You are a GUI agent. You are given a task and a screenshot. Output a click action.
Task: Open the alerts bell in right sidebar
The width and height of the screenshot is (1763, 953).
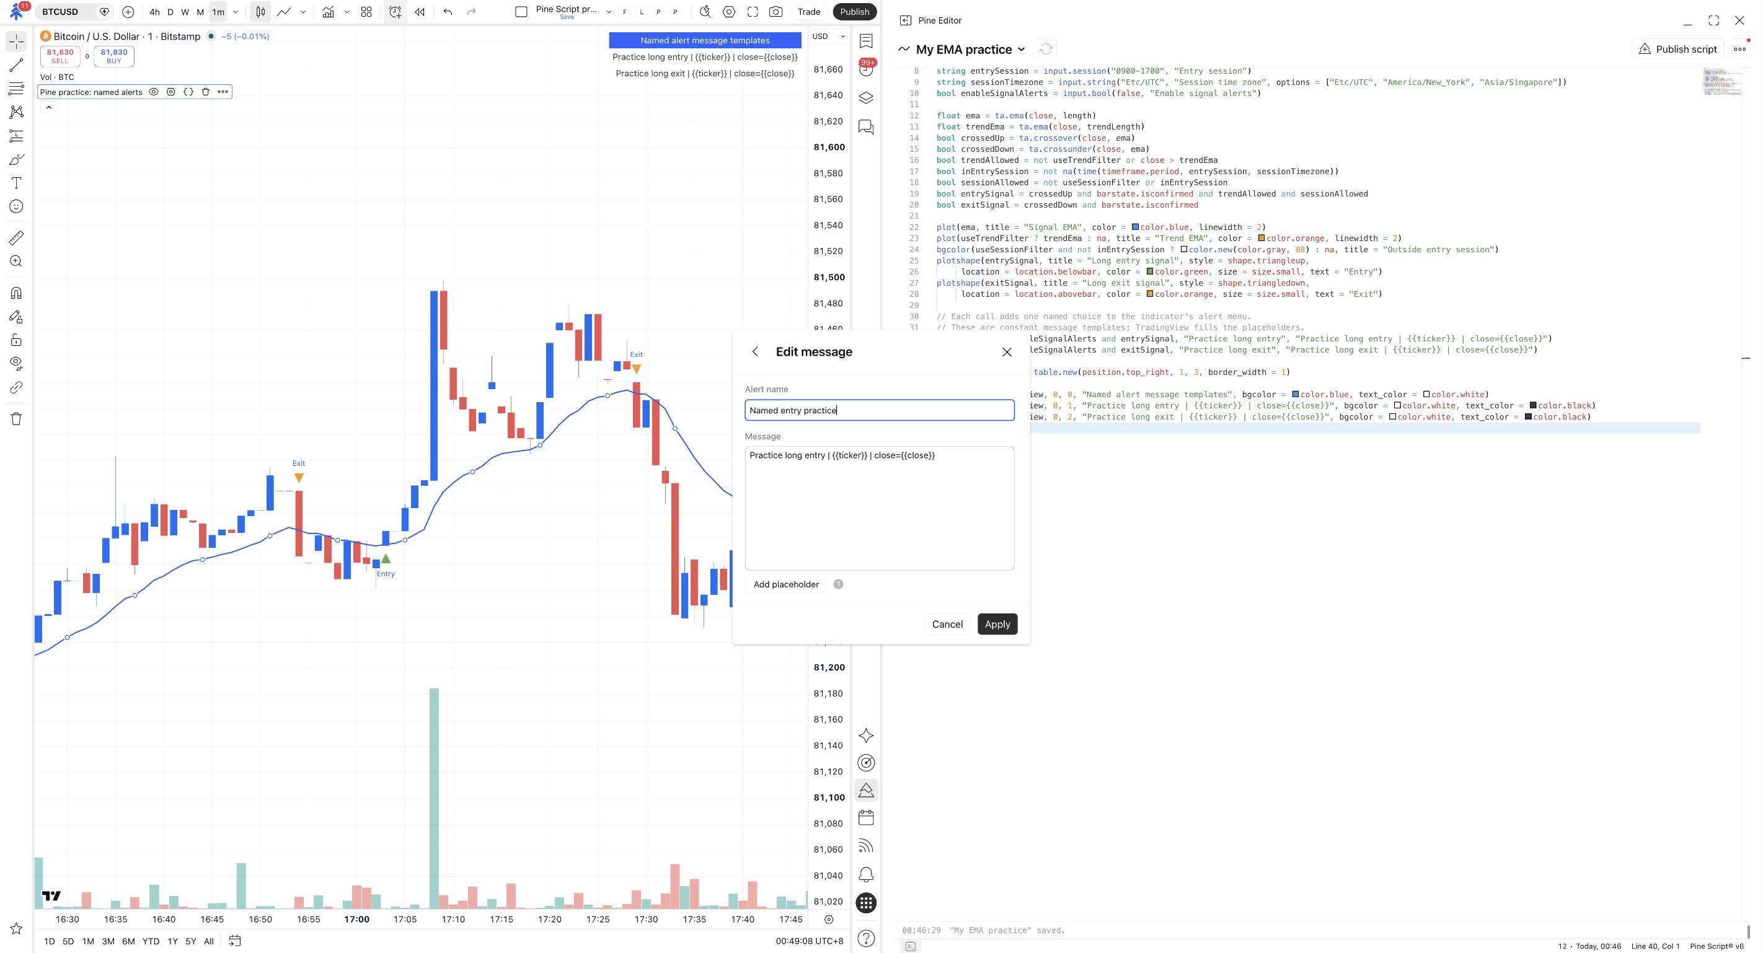tap(866, 874)
